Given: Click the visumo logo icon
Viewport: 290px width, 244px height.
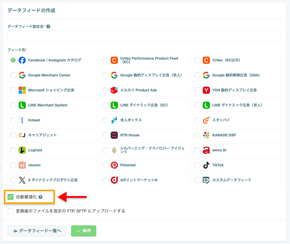Looking at the screenshot, I should click(22, 165).
